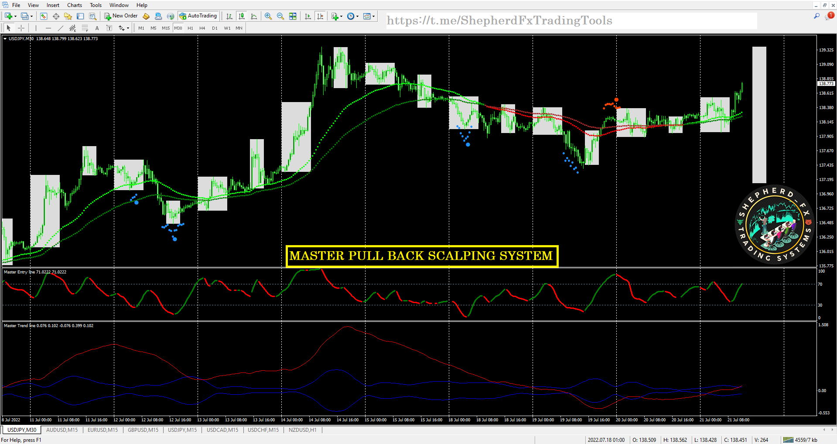Tile the chart windows
Image resolution: width=837 pixels, height=444 pixels.
pos(293,16)
